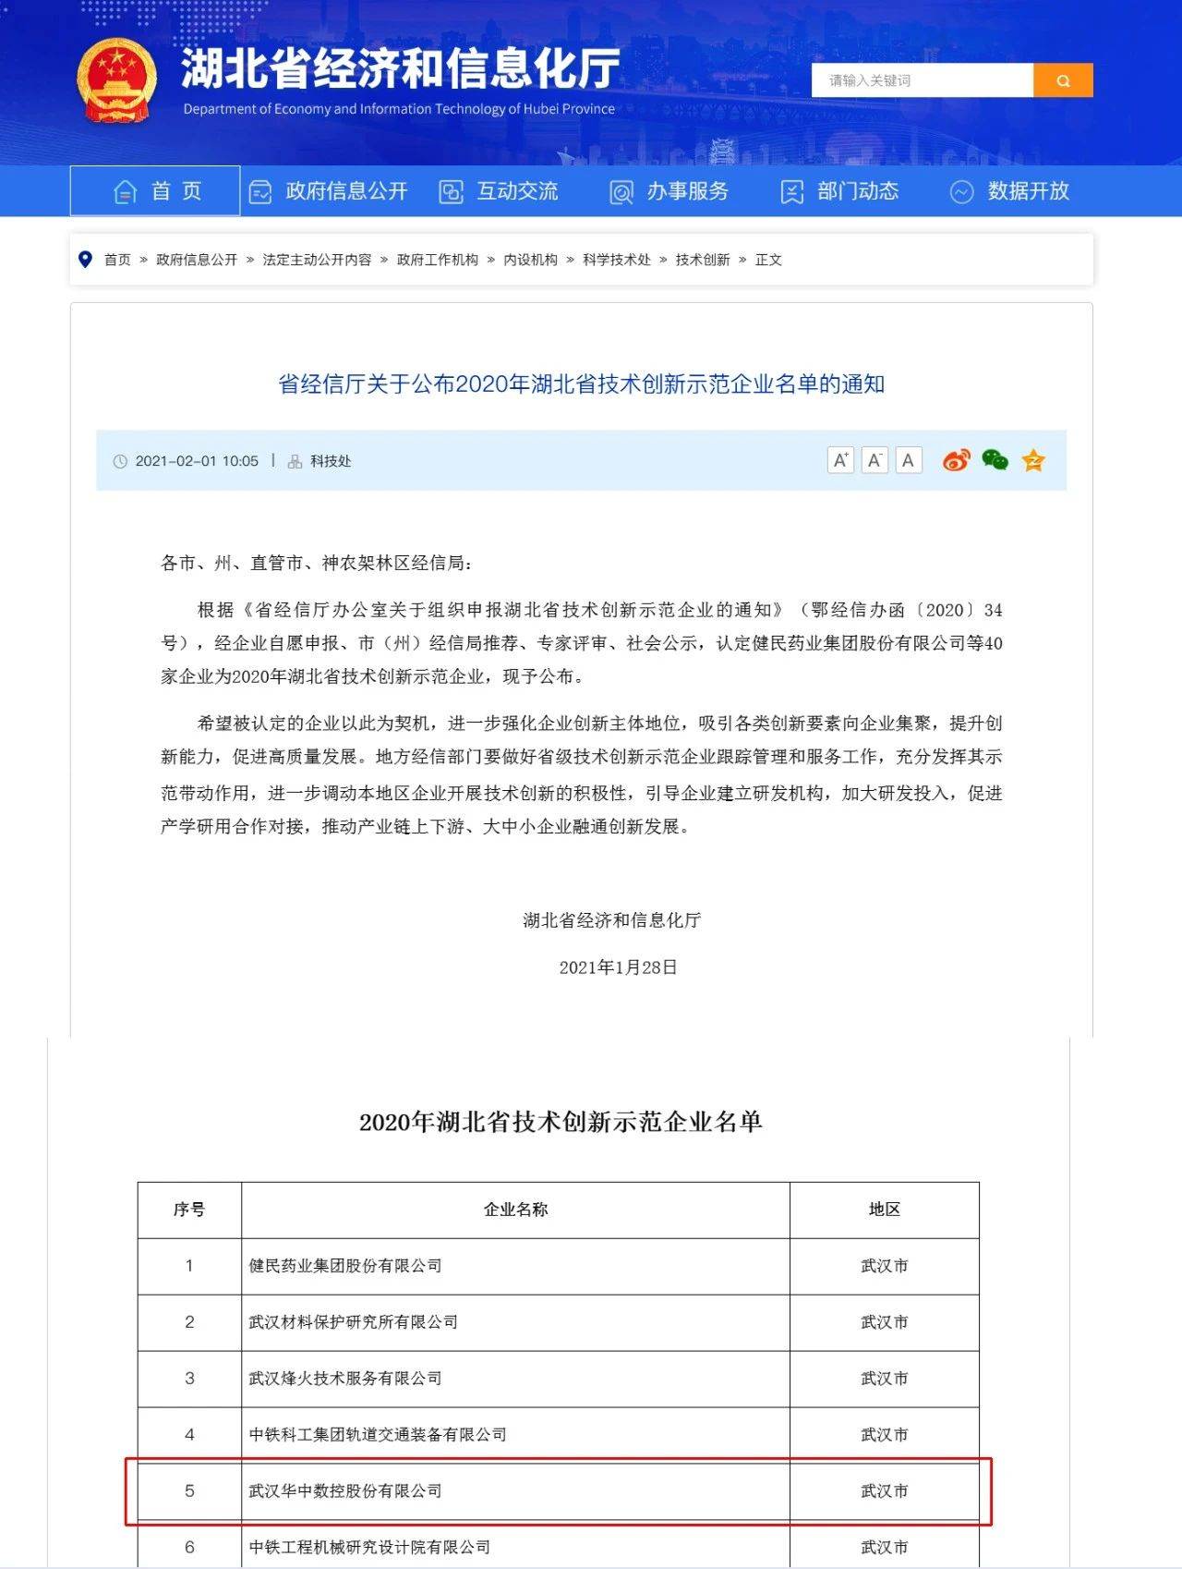Viewport: 1182px width, 1569px height.
Task: Click the clock icon by publish date
Action: [x=120, y=461]
